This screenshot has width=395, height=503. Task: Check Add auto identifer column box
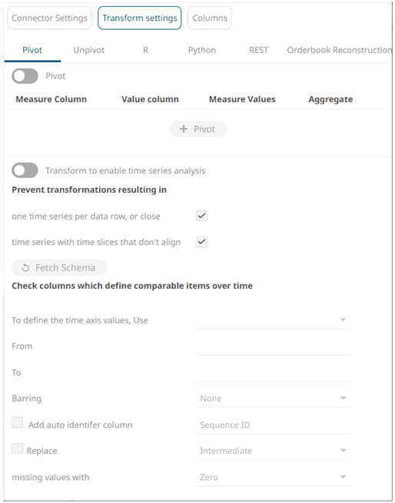pyautogui.click(x=18, y=422)
